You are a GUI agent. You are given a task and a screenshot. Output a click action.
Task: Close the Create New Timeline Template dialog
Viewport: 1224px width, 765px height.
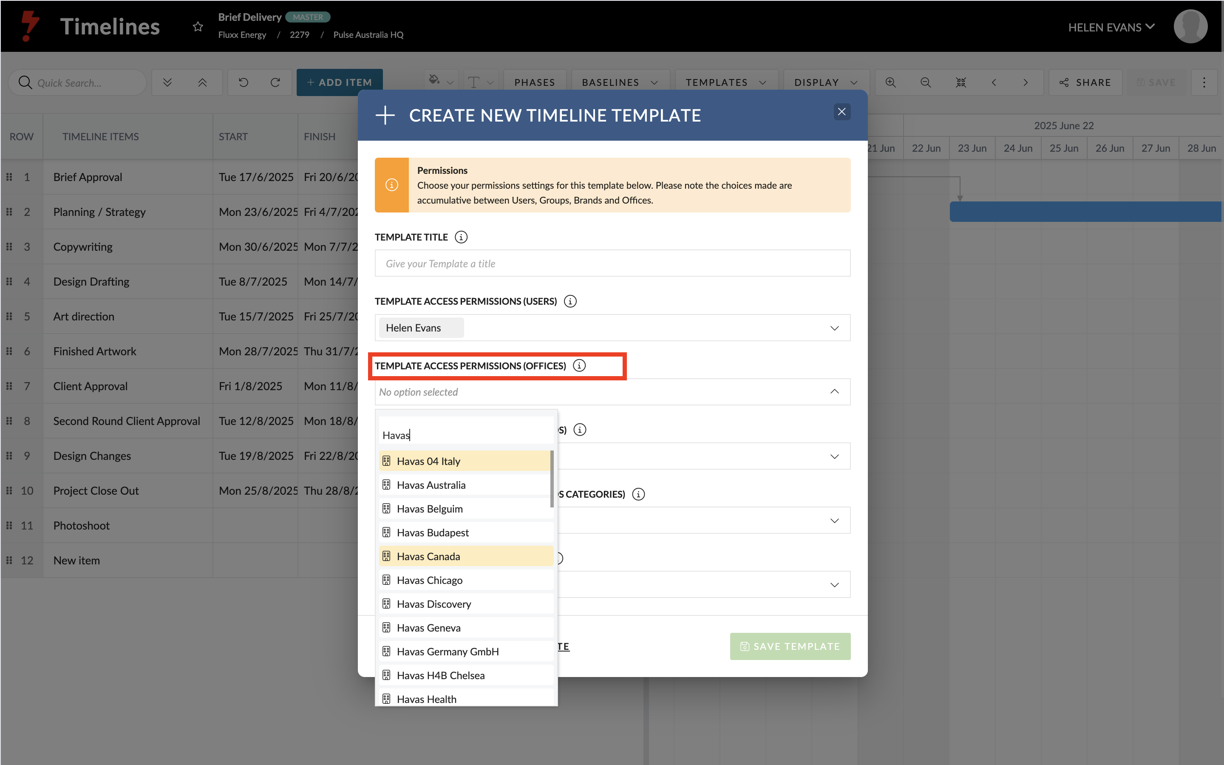(x=841, y=112)
